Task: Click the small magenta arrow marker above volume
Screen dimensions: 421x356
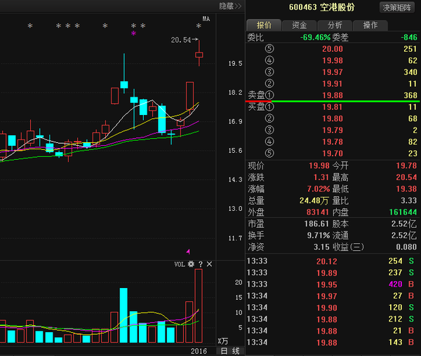Action: coord(187,251)
